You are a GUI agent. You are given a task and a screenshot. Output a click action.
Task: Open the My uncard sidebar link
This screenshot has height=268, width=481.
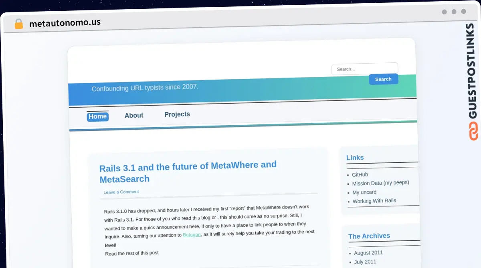364,192
